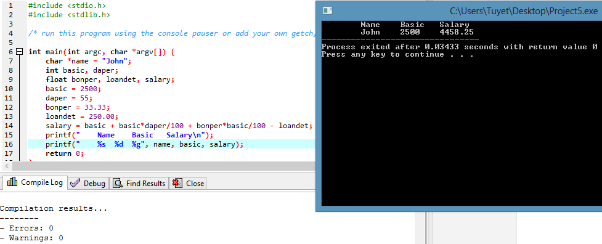Click the Compile Log bar chart icon

12,182
